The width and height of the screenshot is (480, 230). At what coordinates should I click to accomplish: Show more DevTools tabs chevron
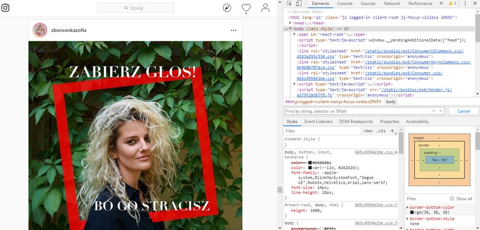(x=441, y=3)
